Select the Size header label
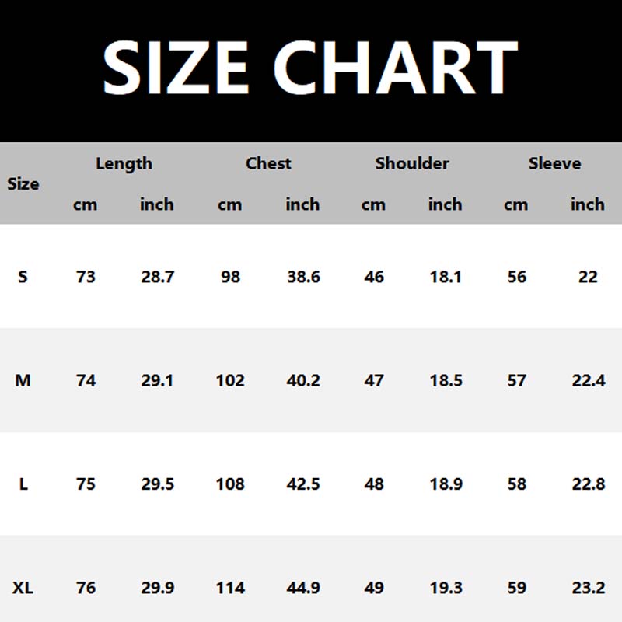 click(23, 184)
